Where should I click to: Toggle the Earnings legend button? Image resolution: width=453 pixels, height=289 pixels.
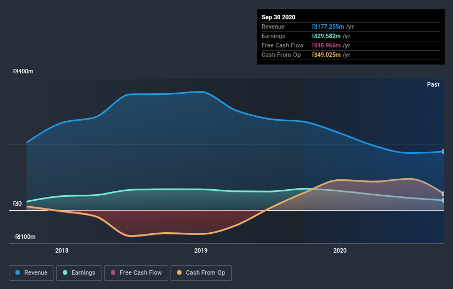tap(79, 273)
